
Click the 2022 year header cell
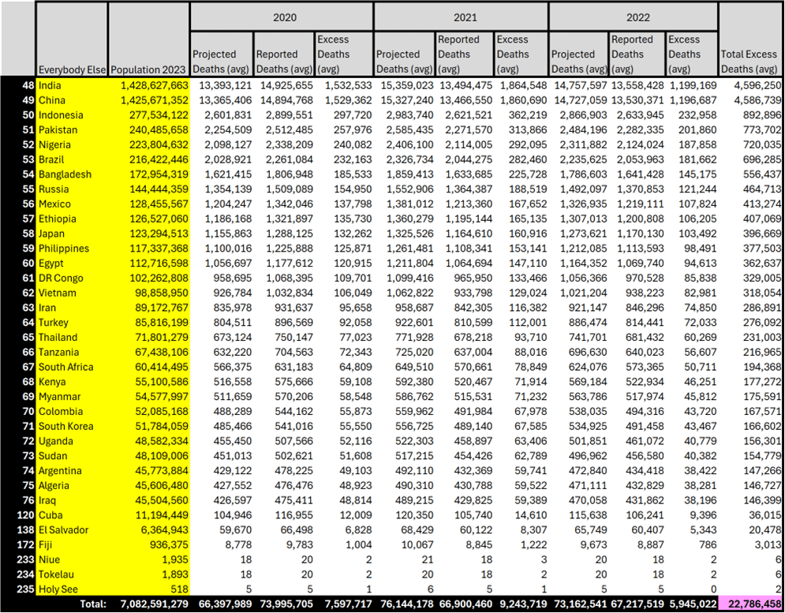pos(634,17)
